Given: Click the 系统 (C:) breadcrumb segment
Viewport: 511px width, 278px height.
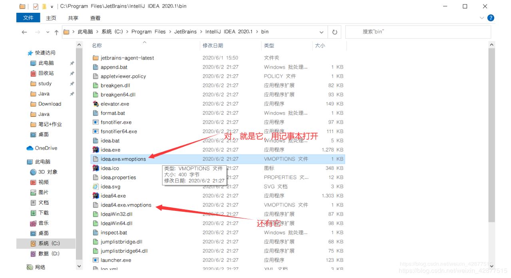Looking at the screenshot, I should point(112,32).
